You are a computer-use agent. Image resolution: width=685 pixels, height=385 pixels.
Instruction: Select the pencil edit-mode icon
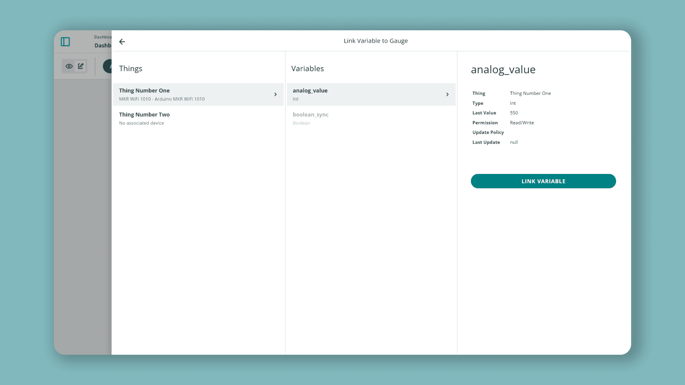tap(81, 66)
